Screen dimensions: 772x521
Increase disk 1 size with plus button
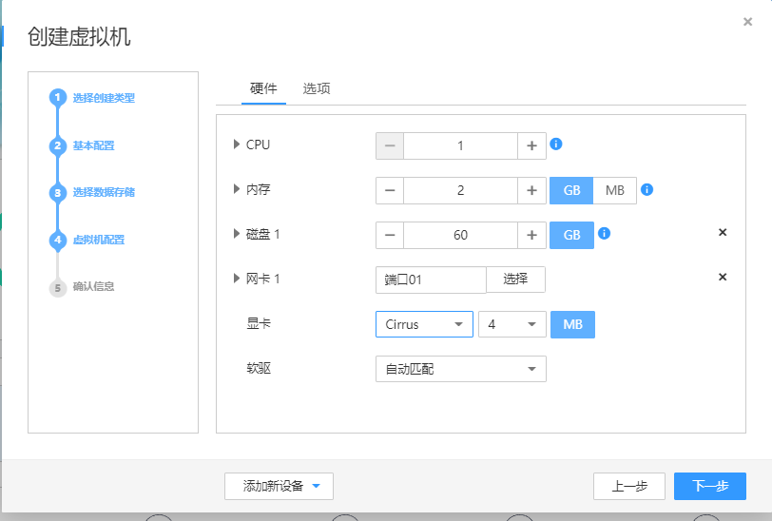(x=531, y=236)
